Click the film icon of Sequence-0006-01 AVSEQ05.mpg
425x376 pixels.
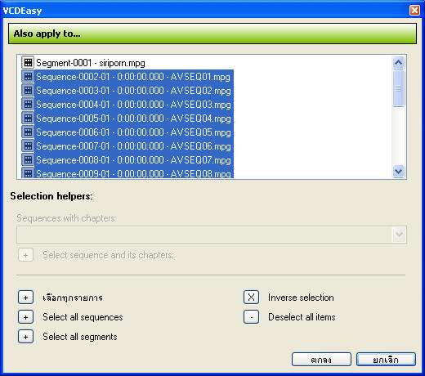coord(28,132)
